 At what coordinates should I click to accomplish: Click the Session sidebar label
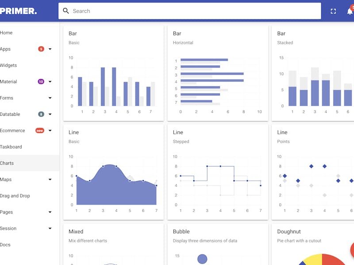8,228
